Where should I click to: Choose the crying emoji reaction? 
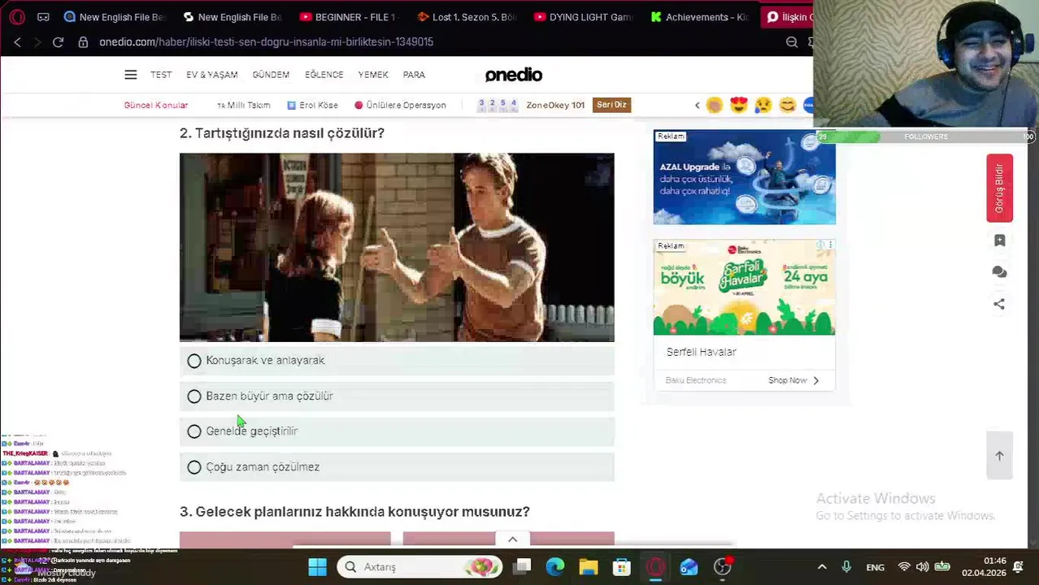point(763,105)
